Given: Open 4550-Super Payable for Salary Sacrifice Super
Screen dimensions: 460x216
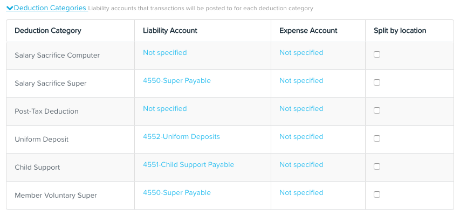Looking at the screenshot, I should pyautogui.click(x=177, y=81).
